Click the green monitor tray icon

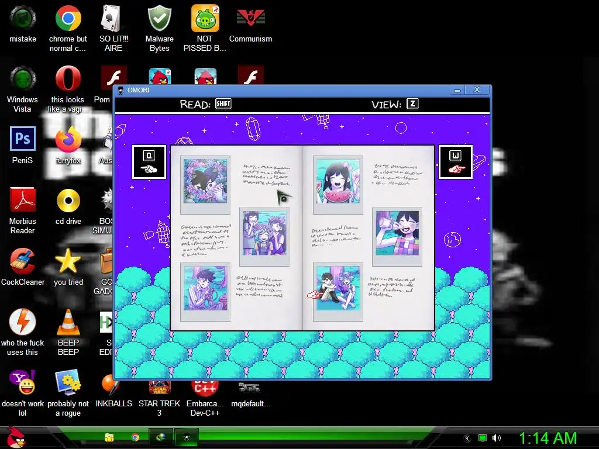483,438
